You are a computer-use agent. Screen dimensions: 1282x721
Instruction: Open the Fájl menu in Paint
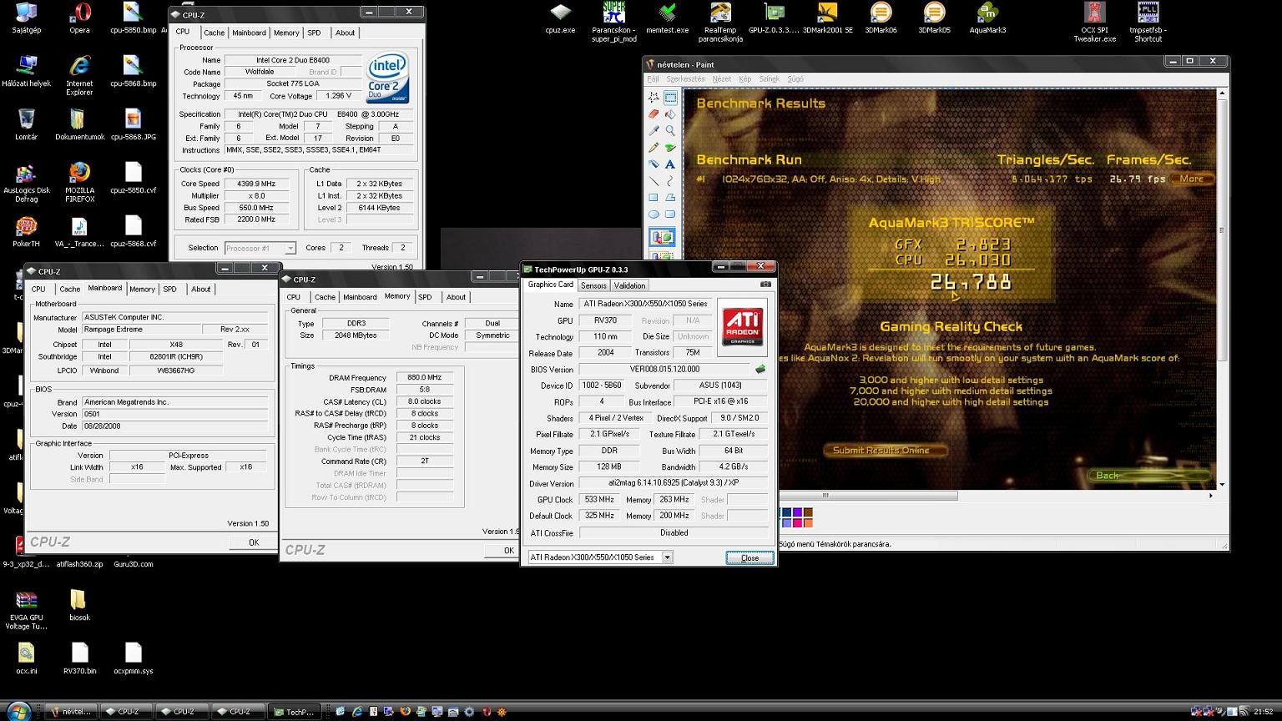653,79
